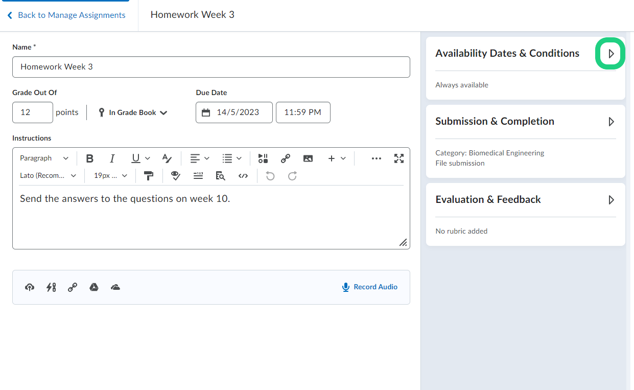Go back to Manage Assignments

(x=66, y=15)
